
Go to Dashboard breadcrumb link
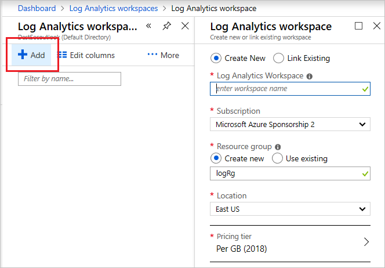(x=37, y=8)
